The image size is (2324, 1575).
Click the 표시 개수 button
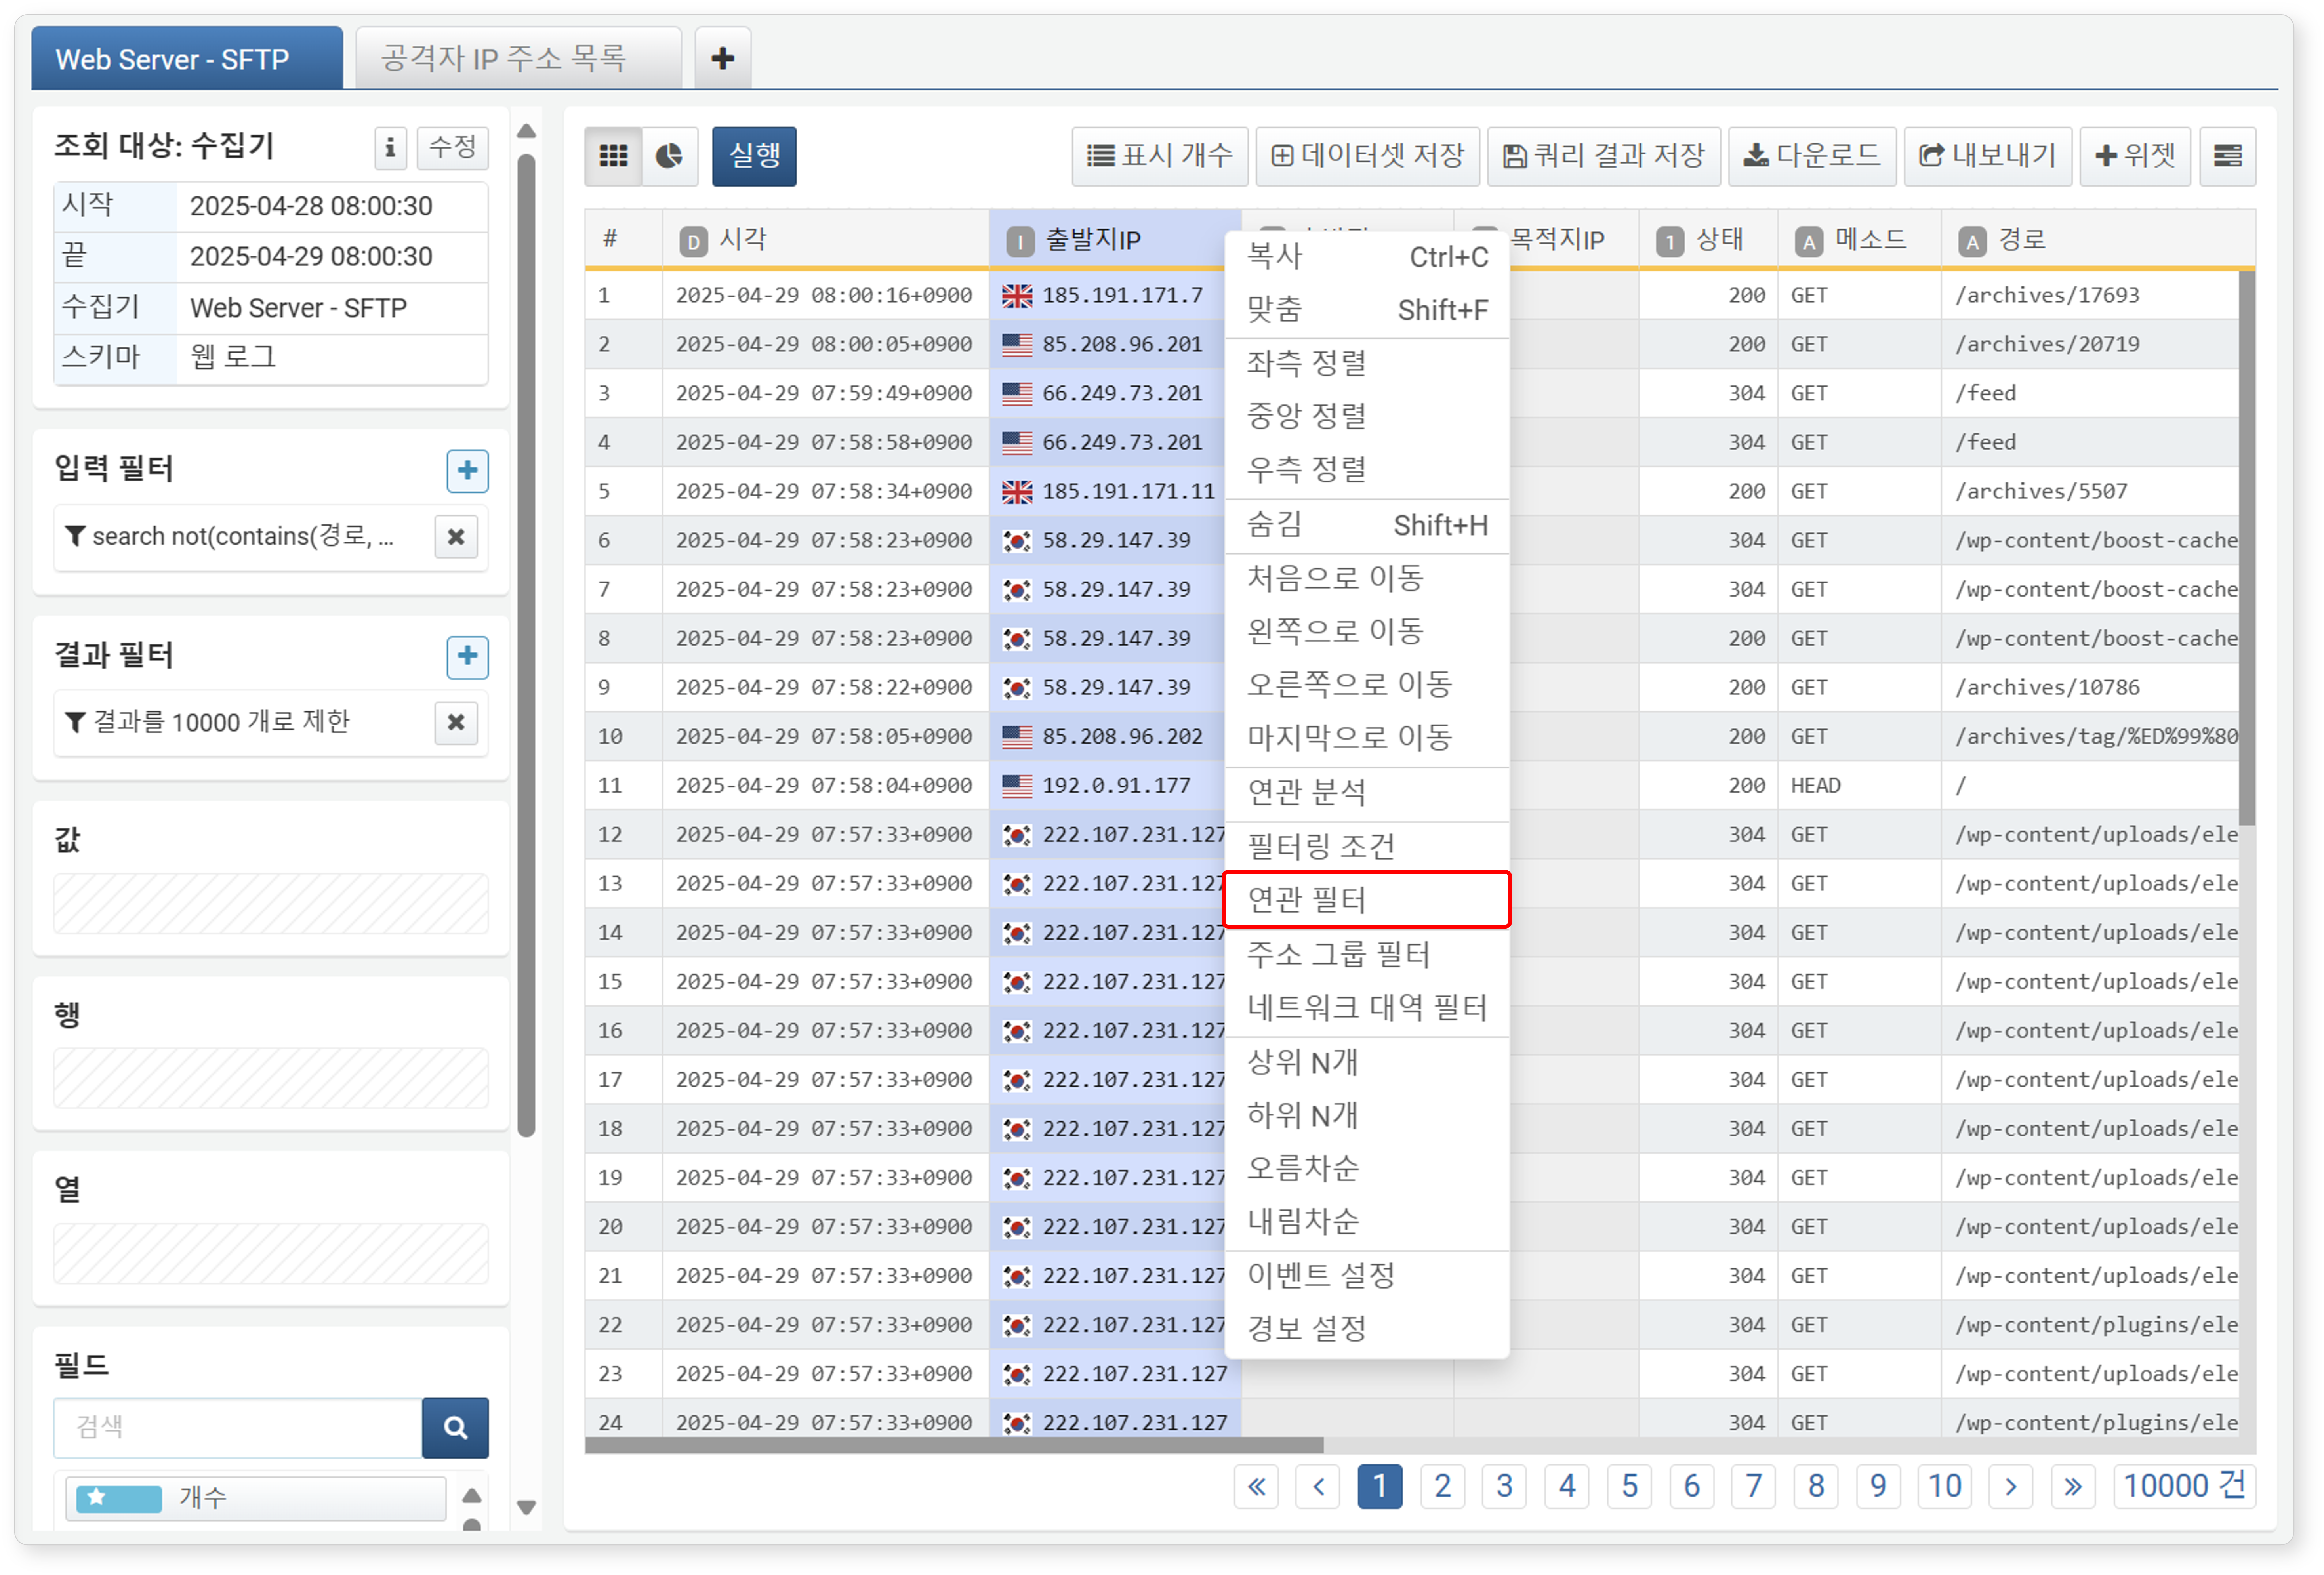pos(1159,156)
